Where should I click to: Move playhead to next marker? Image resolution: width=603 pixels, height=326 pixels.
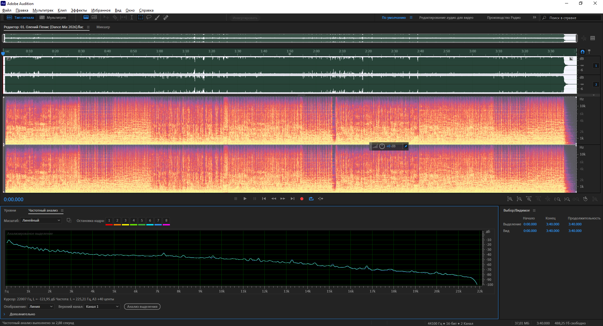[292, 199]
